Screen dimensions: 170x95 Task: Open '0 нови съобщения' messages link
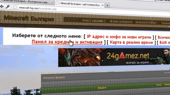pyautogui.click(x=121, y=22)
